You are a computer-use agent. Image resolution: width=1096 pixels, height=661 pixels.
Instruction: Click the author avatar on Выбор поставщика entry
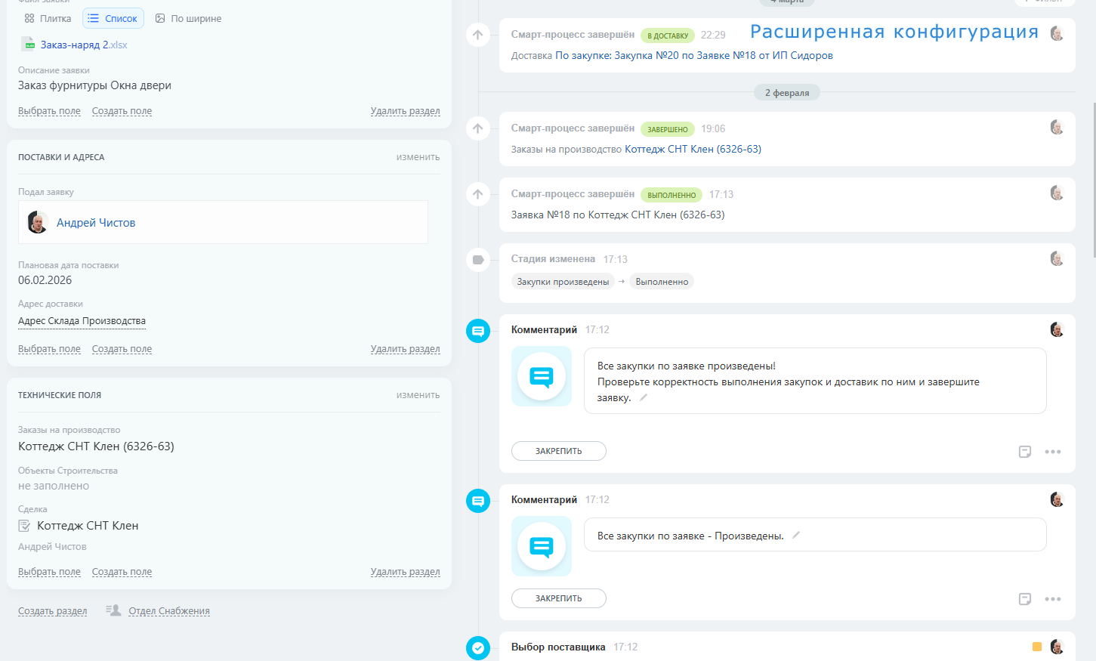coord(1057,647)
